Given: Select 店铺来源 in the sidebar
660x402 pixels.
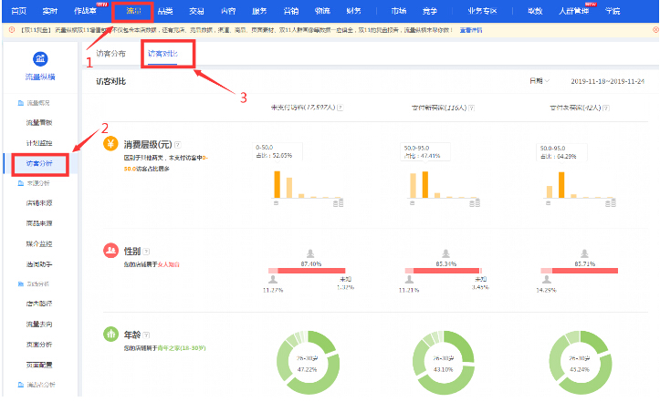Looking at the screenshot, I should click(x=40, y=202).
